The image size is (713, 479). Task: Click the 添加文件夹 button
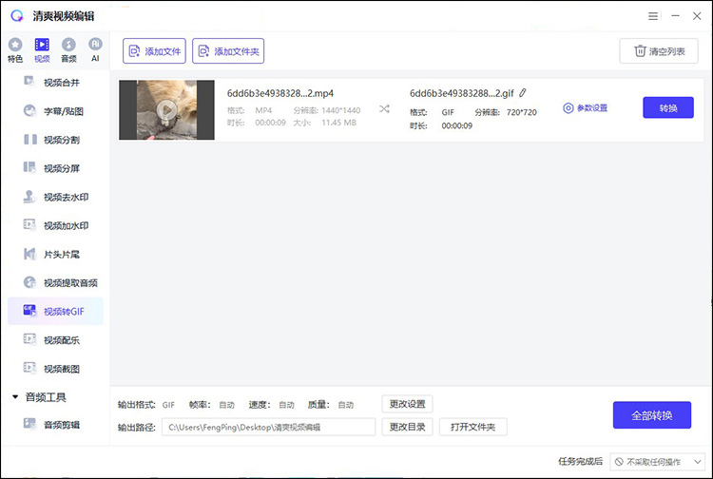pyautogui.click(x=228, y=51)
